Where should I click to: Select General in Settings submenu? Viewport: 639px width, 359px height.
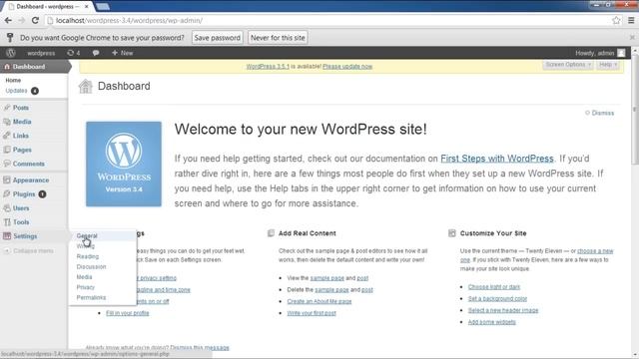(x=87, y=235)
